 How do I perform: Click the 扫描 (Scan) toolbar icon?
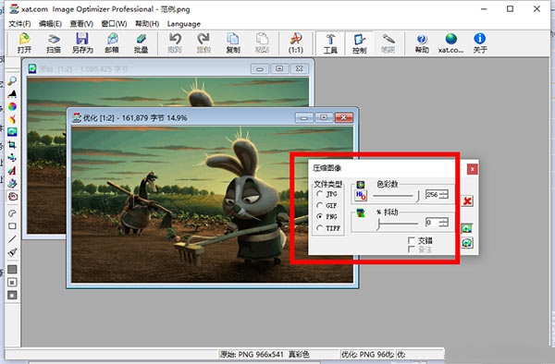pyautogui.click(x=54, y=43)
